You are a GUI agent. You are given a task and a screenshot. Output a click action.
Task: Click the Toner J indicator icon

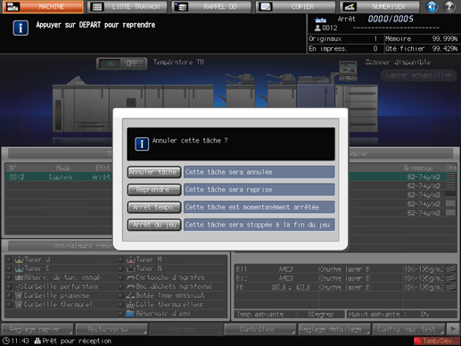[x=20, y=259]
